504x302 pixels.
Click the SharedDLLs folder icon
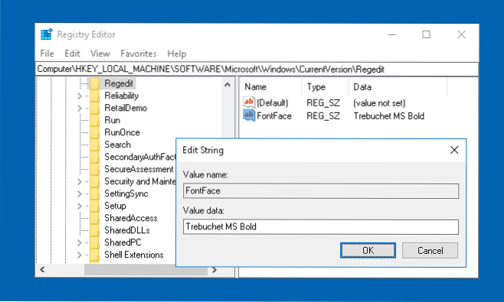pyautogui.click(x=94, y=230)
